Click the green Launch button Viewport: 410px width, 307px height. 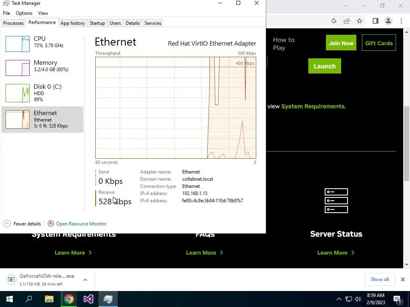point(324,66)
